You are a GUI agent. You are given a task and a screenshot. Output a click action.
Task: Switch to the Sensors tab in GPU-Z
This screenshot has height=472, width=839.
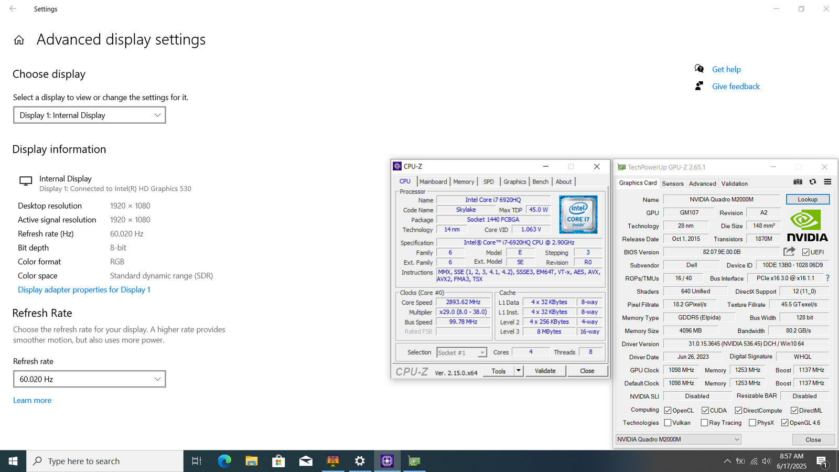[672, 184]
